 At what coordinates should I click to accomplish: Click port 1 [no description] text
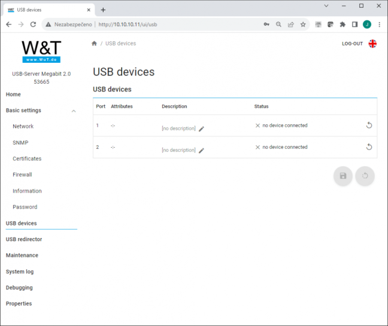click(x=178, y=129)
